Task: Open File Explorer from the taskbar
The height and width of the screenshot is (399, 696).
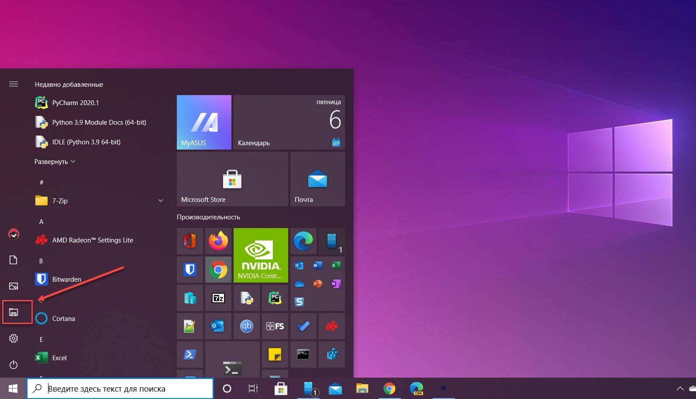Action: (x=362, y=389)
